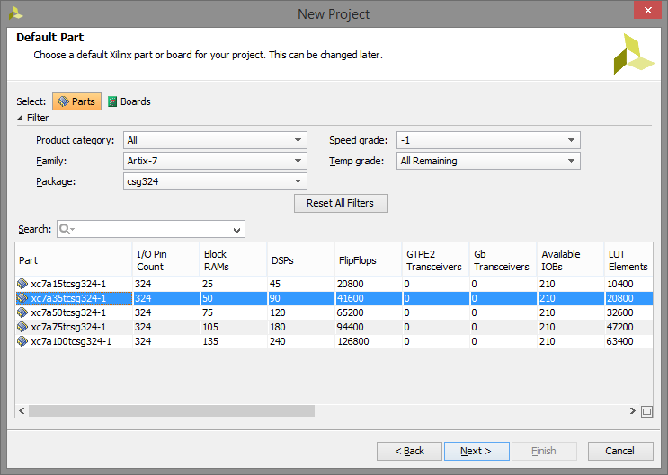Screen dimensions: 668x475
Task: Open the Product category dropdown
Action: [215, 140]
